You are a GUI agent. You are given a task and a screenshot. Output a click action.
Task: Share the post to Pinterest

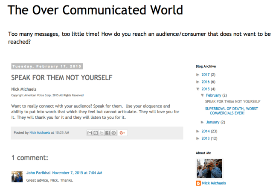tap(113, 133)
